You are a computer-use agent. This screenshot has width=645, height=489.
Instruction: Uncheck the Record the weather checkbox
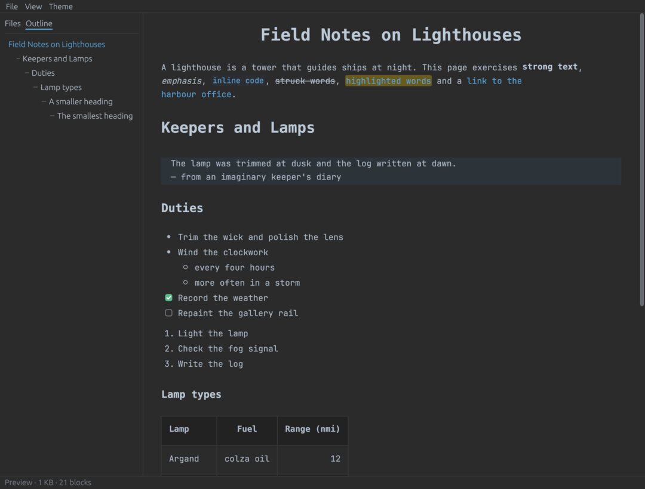click(x=168, y=298)
